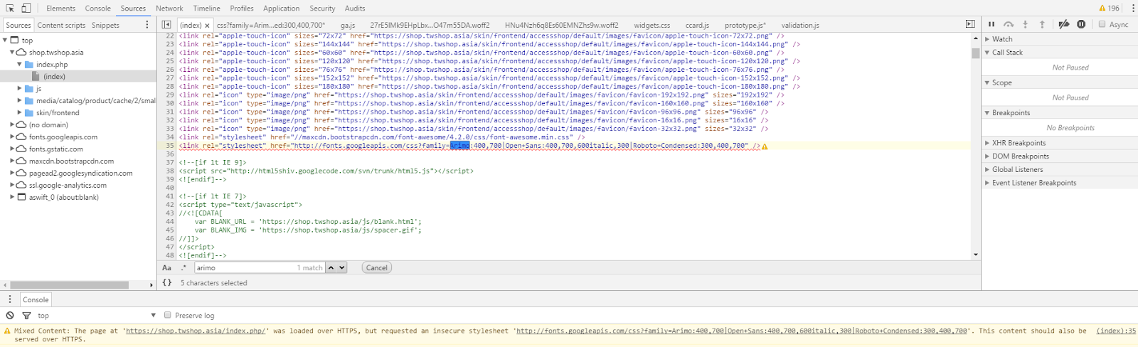Click warning icon on line 35
Viewport: 1138px width, 347px height.
coord(765,146)
